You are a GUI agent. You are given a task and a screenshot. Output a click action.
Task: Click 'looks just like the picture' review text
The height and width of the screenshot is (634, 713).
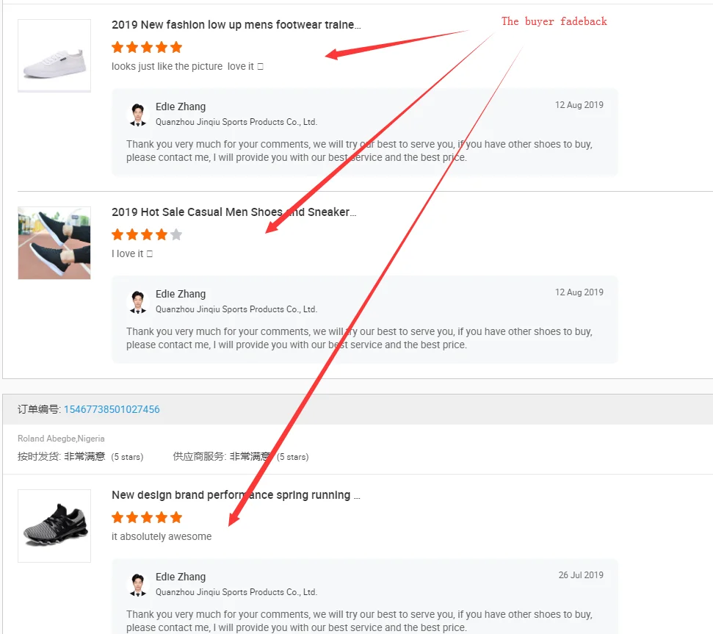[167, 67]
